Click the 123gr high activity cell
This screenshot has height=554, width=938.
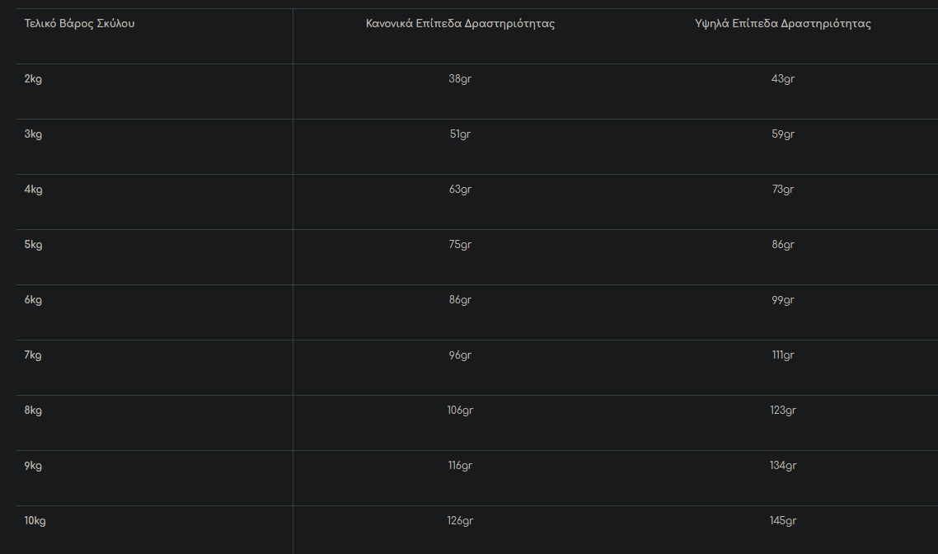tap(782, 411)
